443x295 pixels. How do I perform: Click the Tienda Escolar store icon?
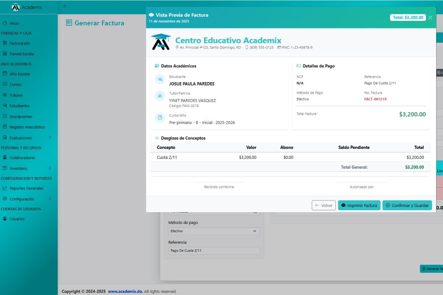point(5,54)
